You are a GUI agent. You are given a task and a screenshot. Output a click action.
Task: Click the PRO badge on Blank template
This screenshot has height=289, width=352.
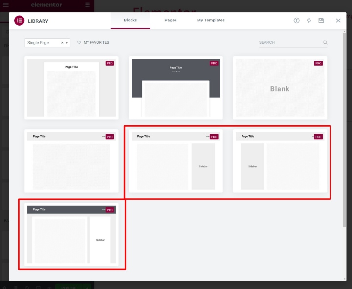pyautogui.click(x=318, y=63)
